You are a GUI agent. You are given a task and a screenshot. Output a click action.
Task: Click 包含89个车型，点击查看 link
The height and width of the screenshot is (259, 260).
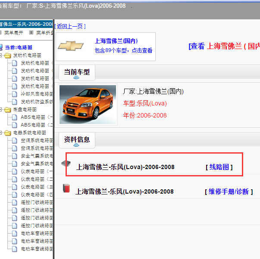coord(124,50)
